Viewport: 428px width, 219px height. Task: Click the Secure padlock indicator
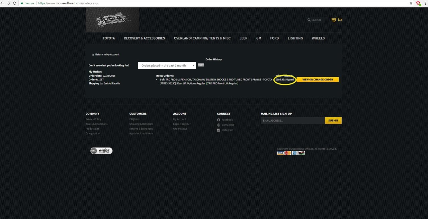[x=27, y=3]
